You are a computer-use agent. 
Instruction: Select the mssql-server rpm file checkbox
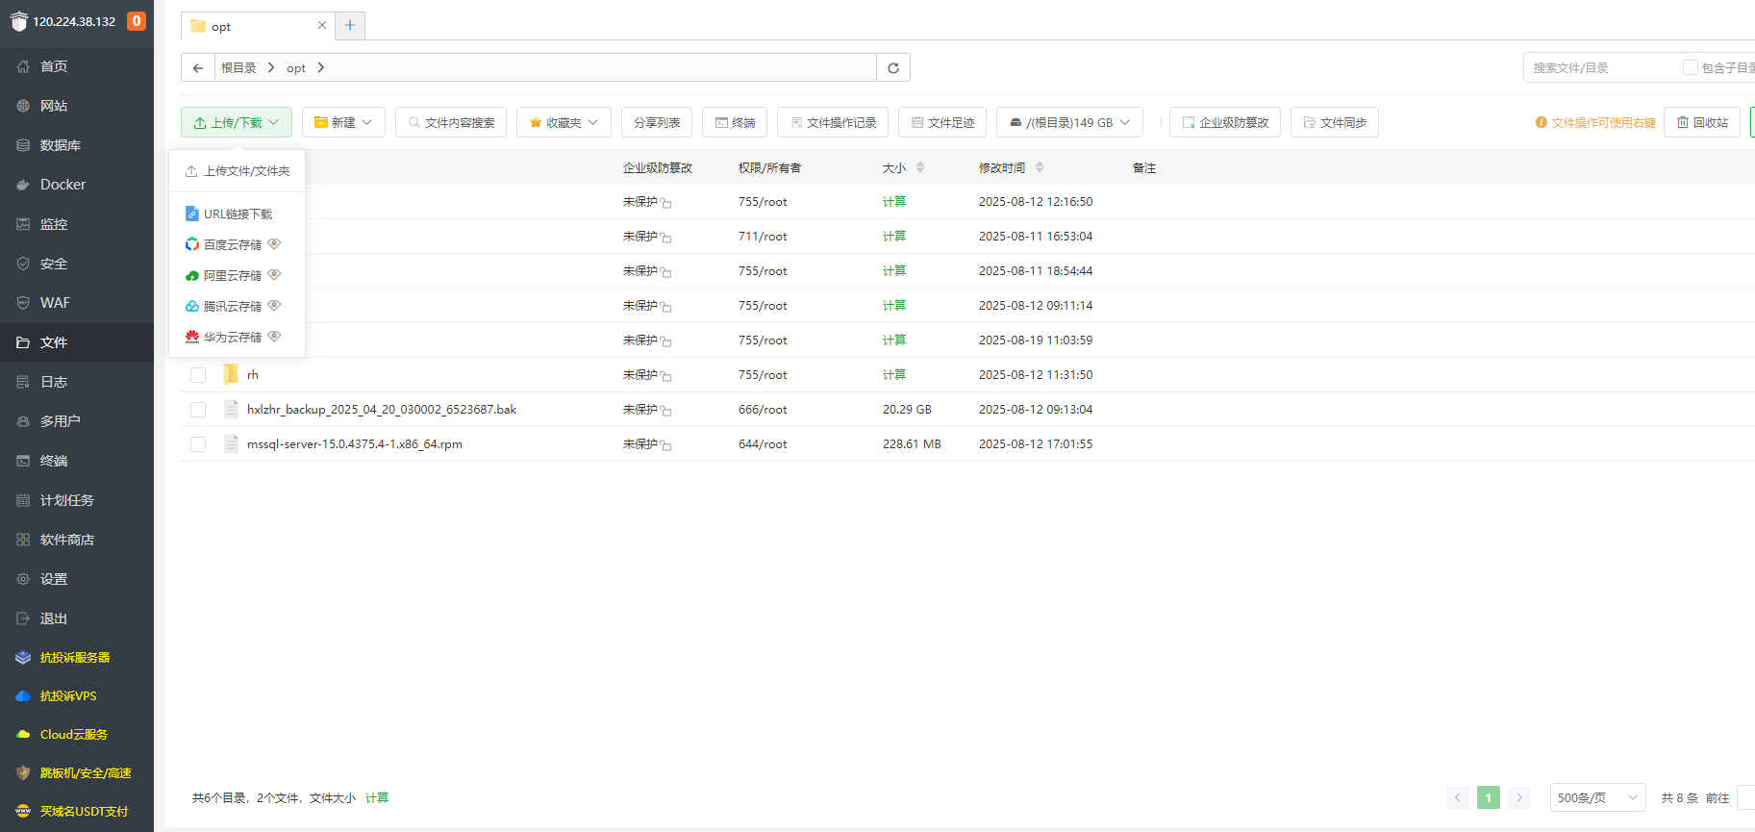[198, 444]
